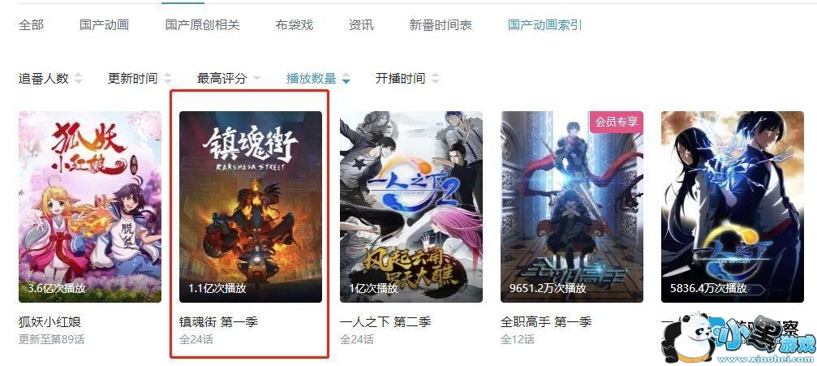The height and width of the screenshot is (366, 817).
Task: Click the sort arrows beside 开播时间
Action: [x=435, y=79]
